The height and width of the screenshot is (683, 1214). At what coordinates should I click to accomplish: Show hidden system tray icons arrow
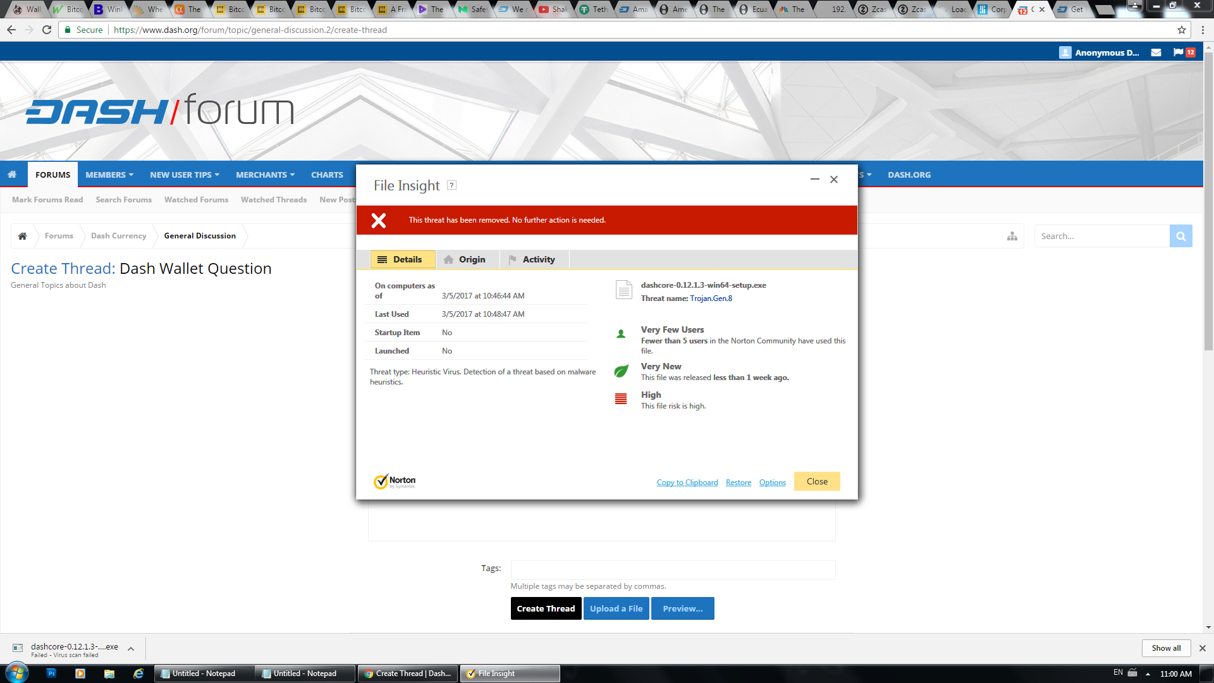tap(1148, 674)
